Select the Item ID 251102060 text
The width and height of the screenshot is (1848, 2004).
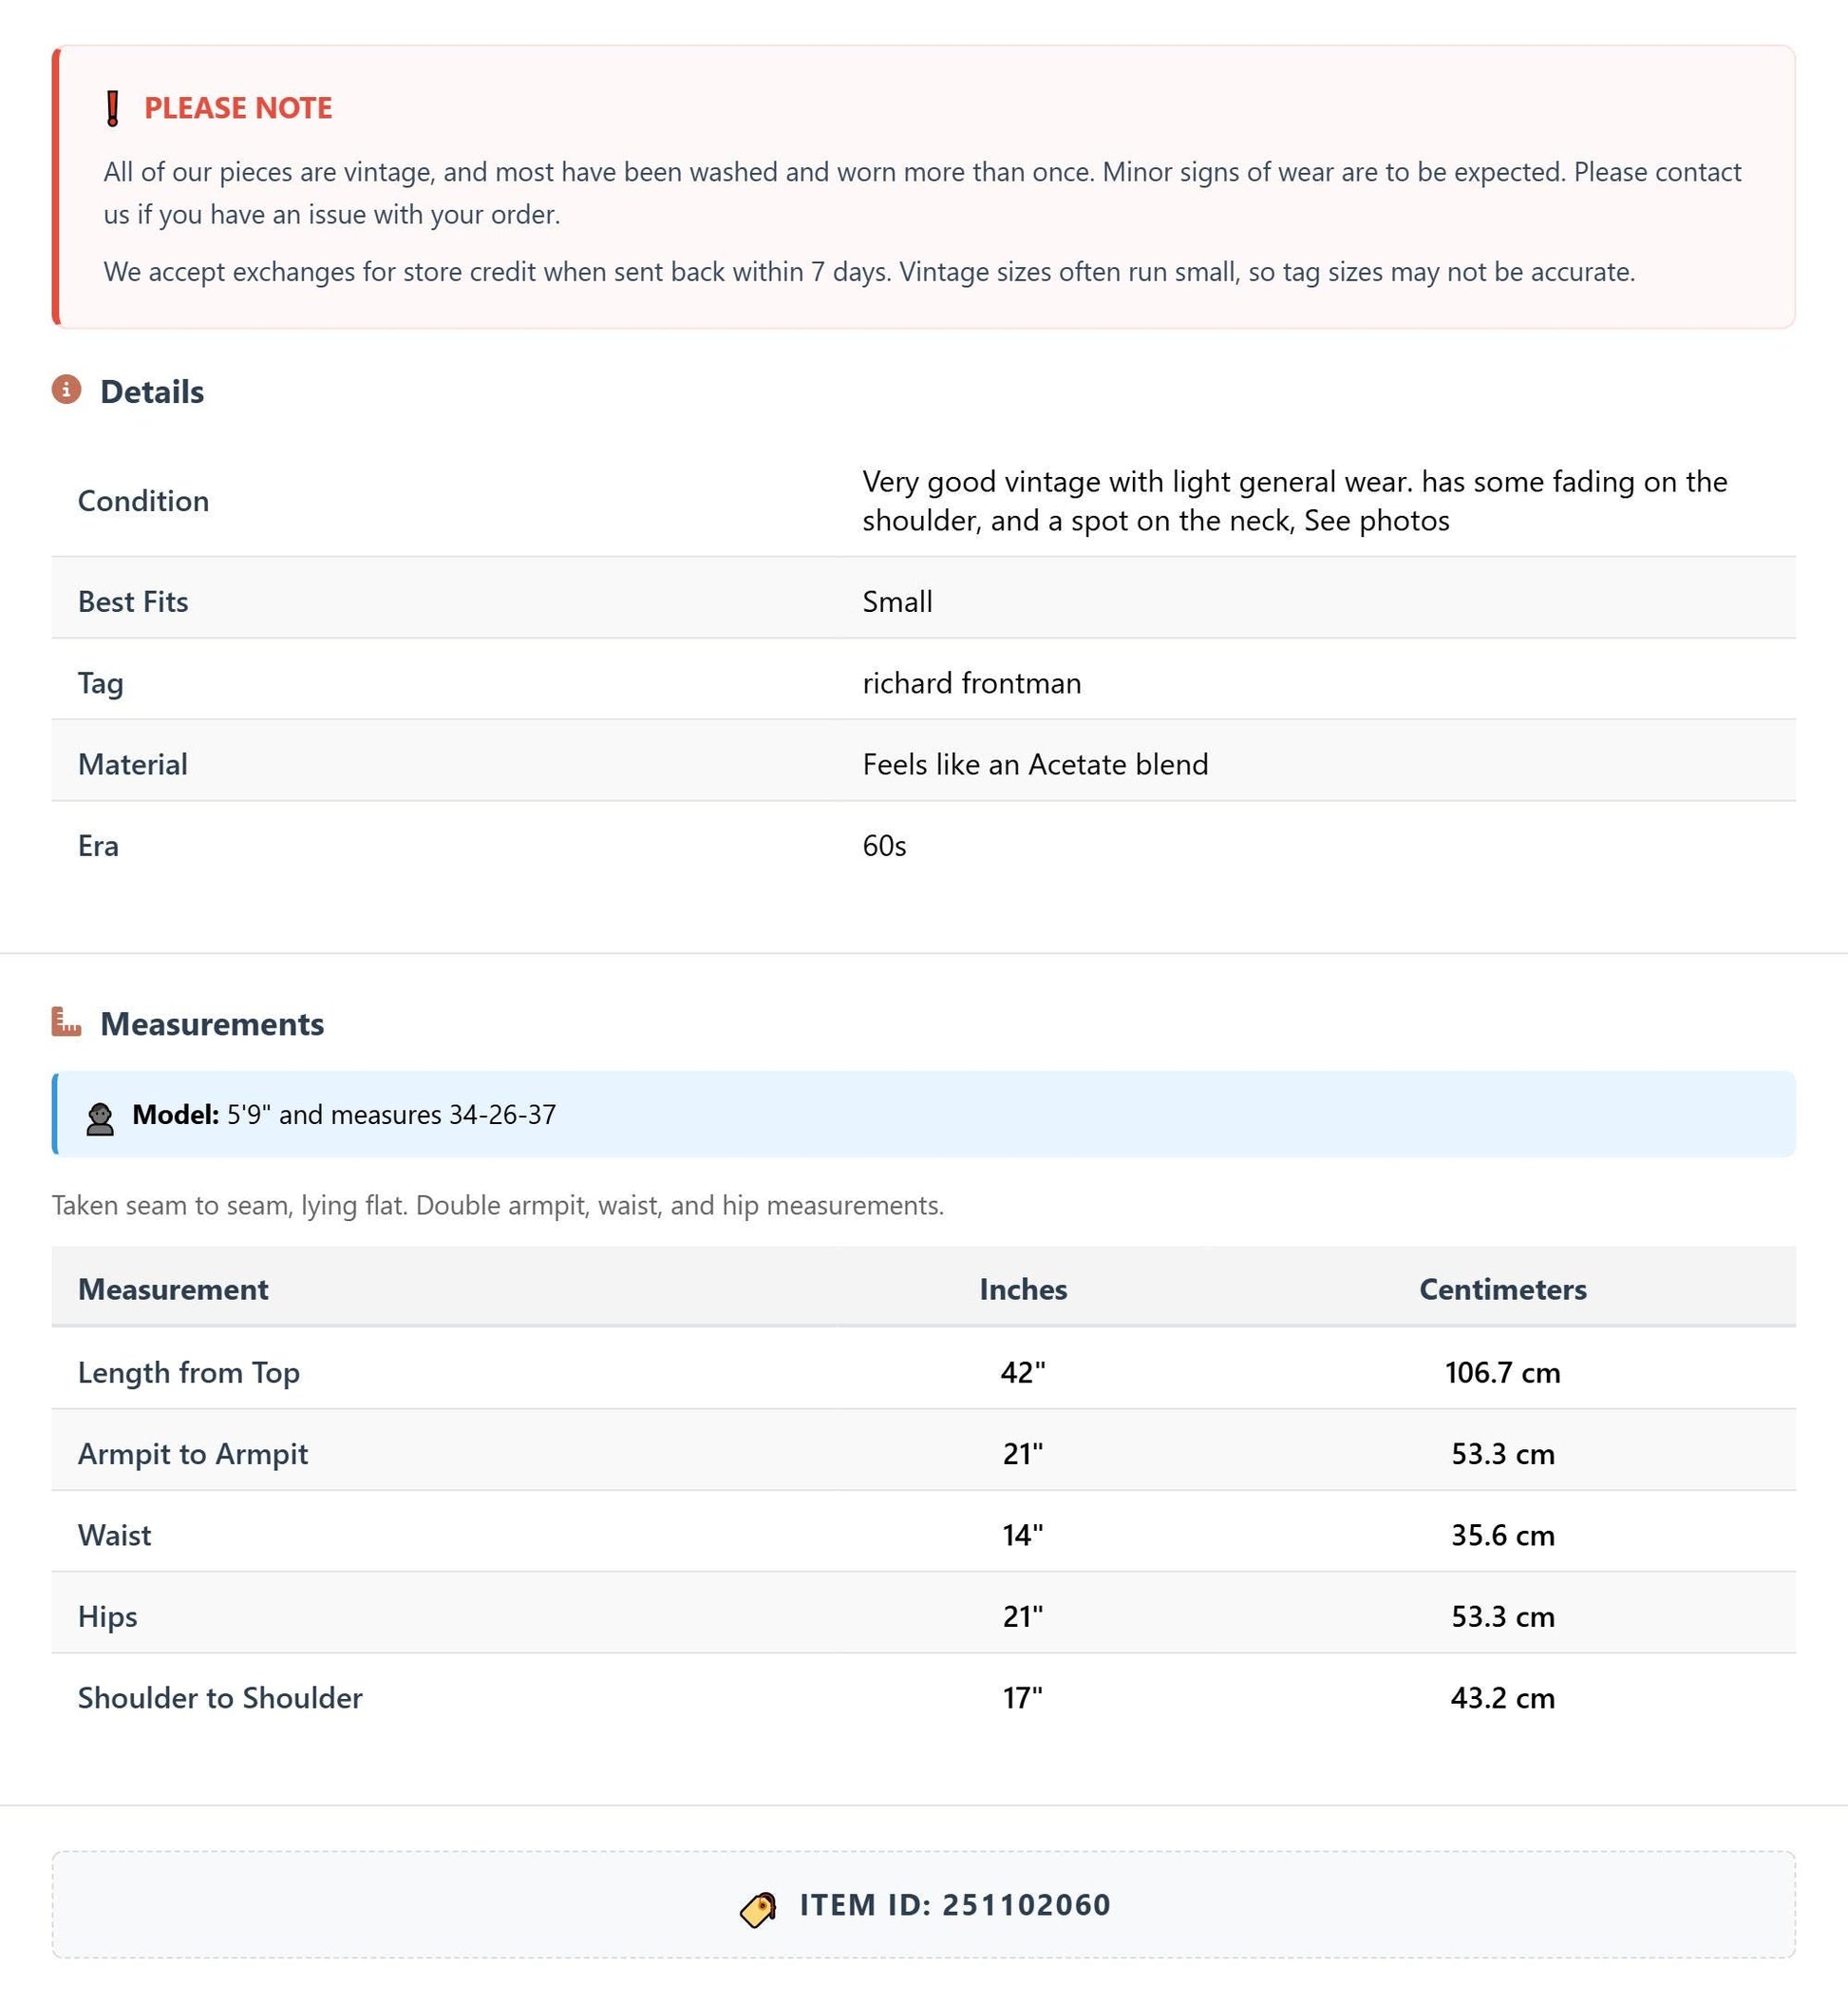point(955,1904)
